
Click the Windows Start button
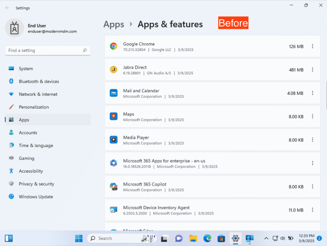pyautogui.click(x=79, y=238)
